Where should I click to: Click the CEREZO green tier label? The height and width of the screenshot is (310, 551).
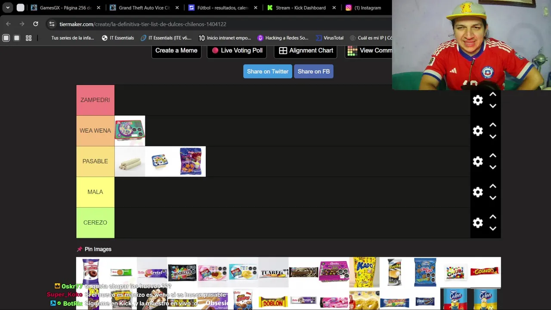click(x=95, y=222)
